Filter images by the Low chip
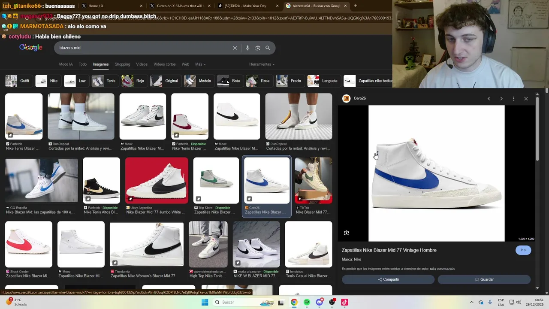 (x=76, y=81)
